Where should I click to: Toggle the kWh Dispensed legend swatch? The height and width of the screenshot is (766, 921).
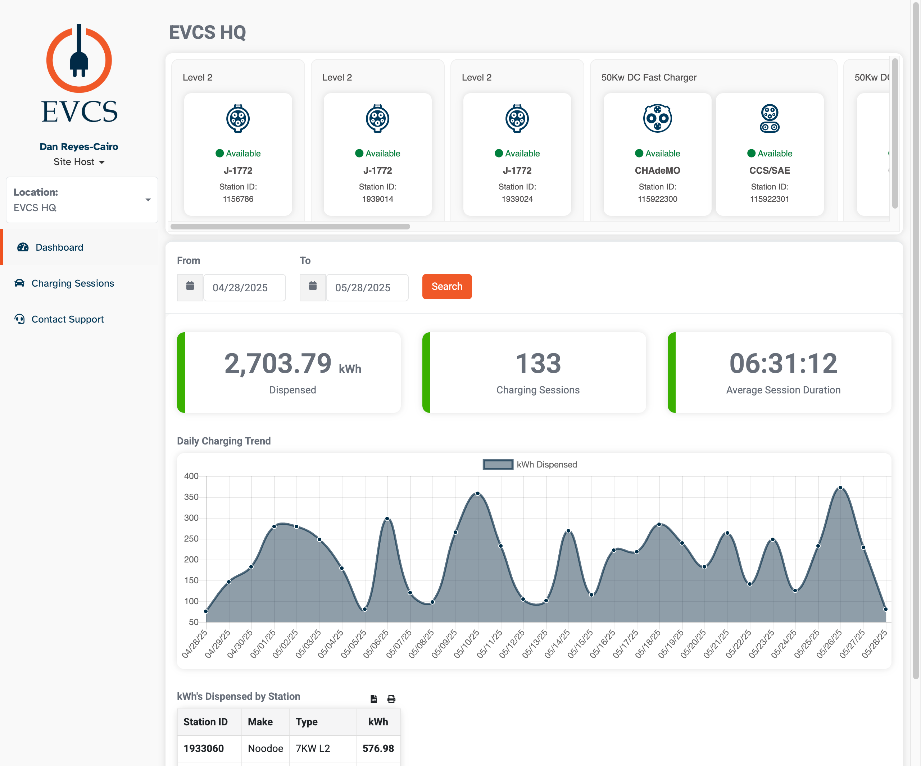(498, 464)
